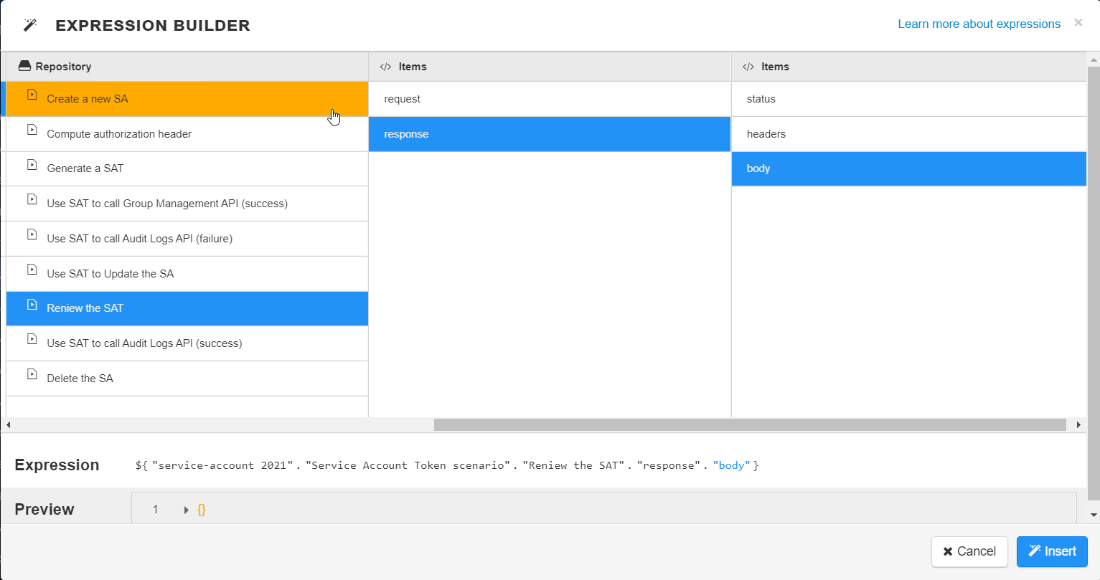
Task: Select Use SAT to call Group Management API (success)
Action: (x=187, y=204)
